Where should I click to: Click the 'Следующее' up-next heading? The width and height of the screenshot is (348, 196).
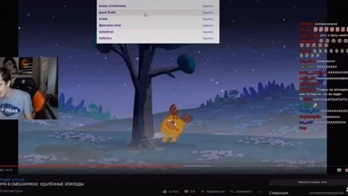pyautogui.click(x=278, y=193)
